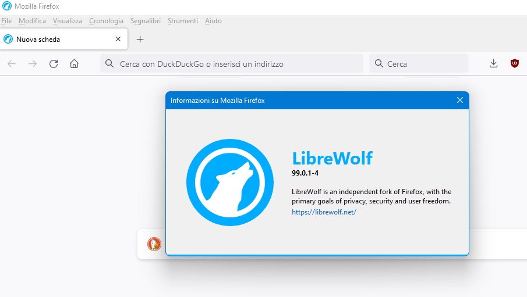The width and height of the screenshot is (527, 297).
Task: Open a new tab with plus button
Action: pyautogui.click(x=140, y=40)
